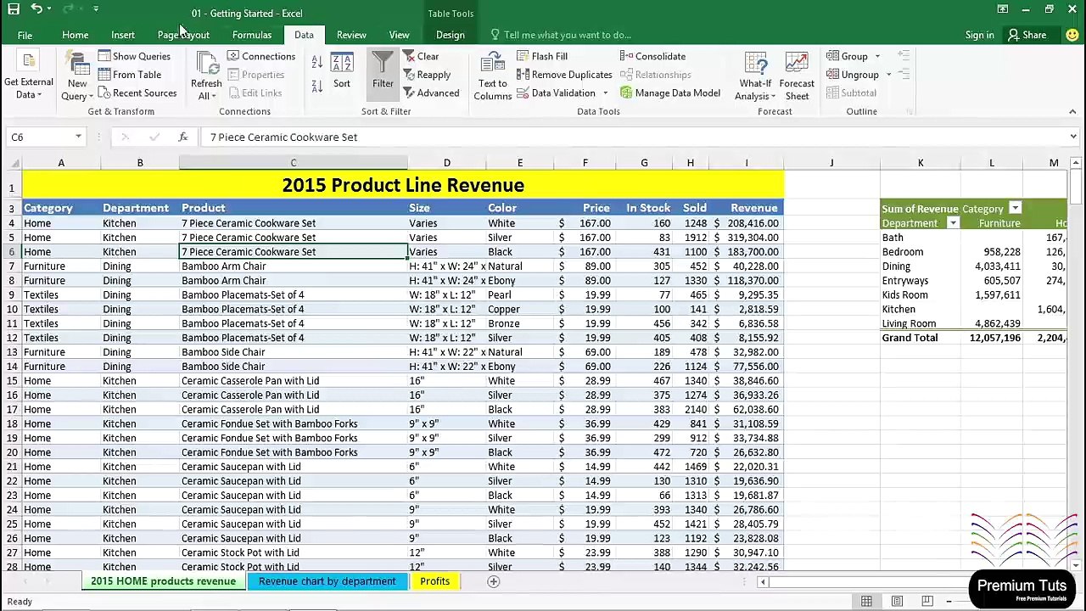
Task: Open Manage Data Model
Action: (670, 93)
